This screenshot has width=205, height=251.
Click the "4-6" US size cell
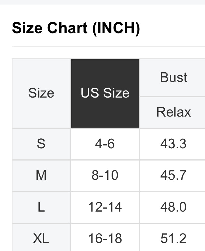[105, 144]
